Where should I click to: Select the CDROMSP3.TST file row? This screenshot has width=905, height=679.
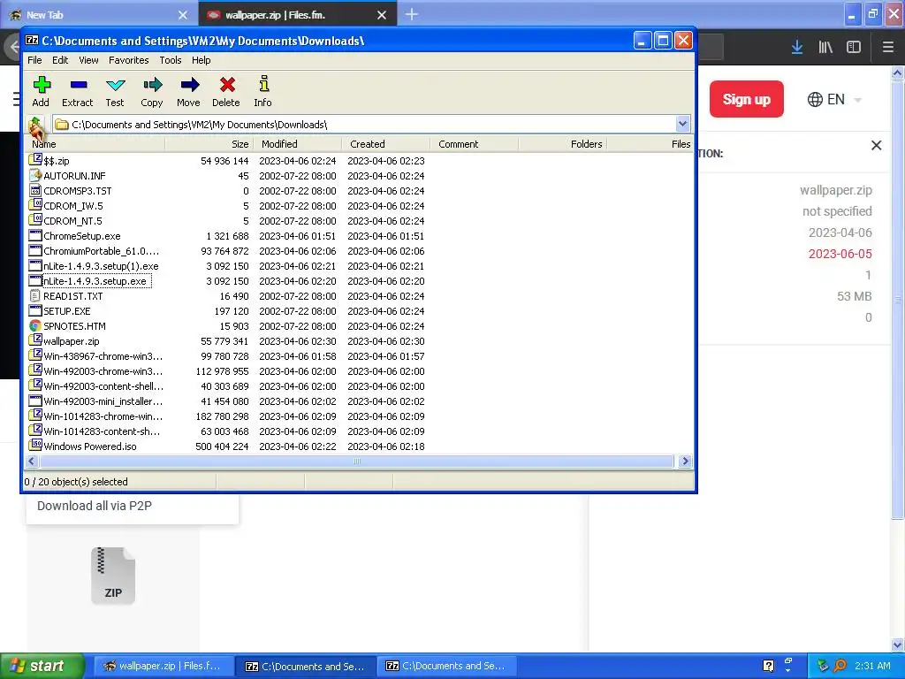tap(359, 191)
